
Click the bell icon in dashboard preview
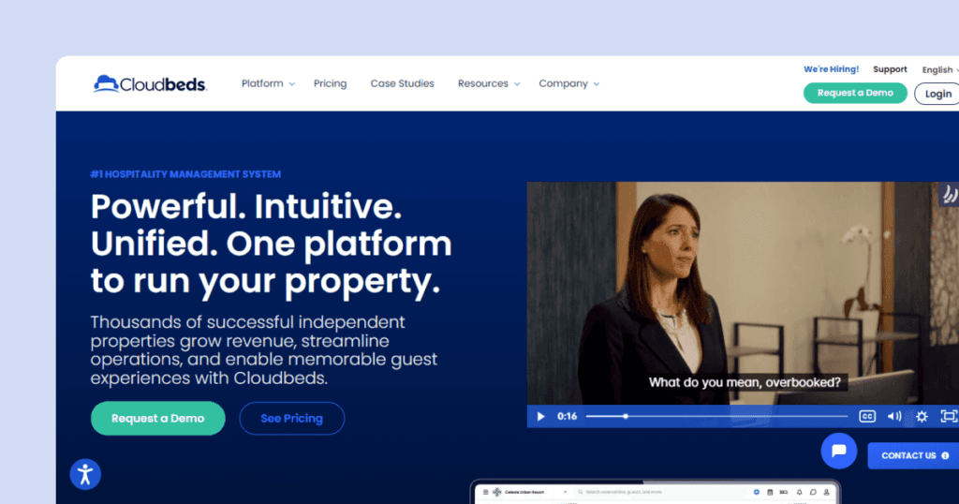point(800,492)
